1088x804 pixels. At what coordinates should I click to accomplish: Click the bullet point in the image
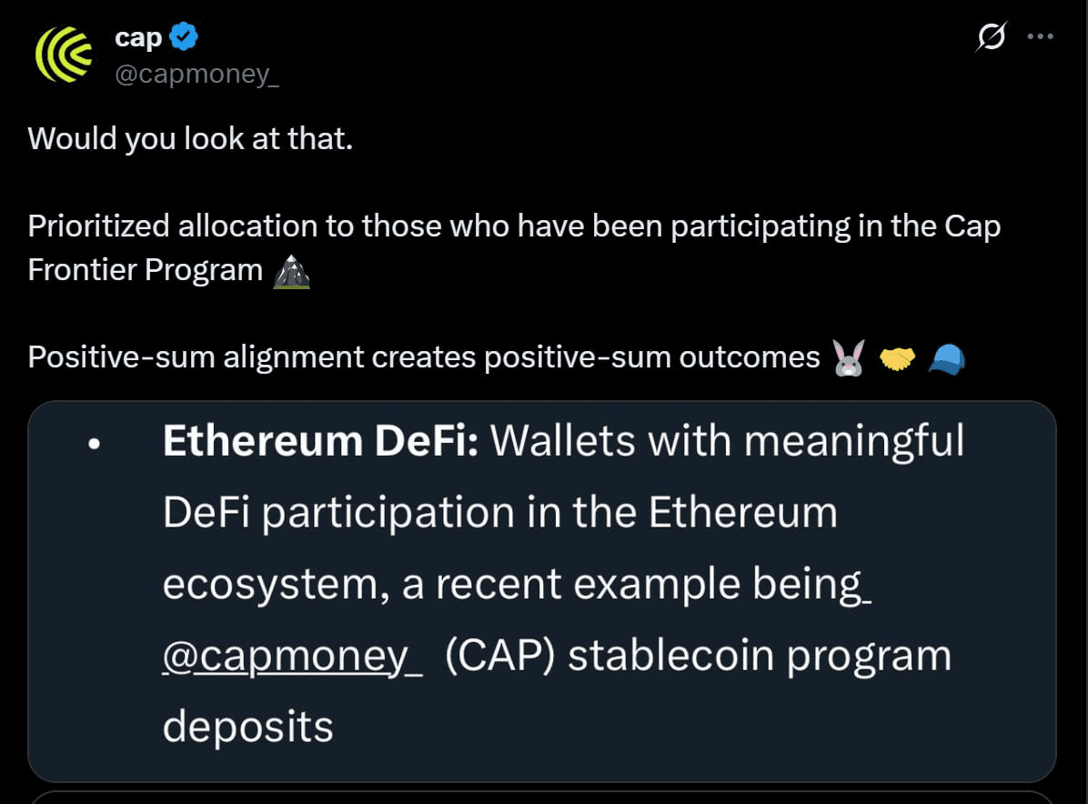click(93, 446)
